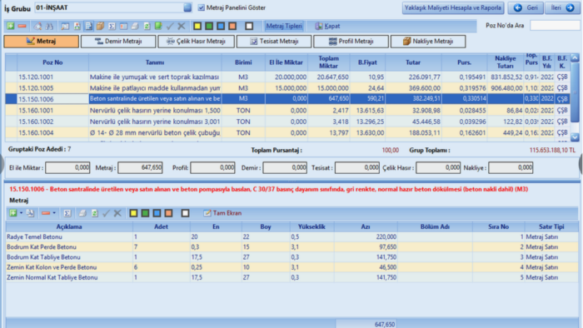Click the El ile Miktar input field
The height and width of the screenshot is (328, 583).
(67, 168)
